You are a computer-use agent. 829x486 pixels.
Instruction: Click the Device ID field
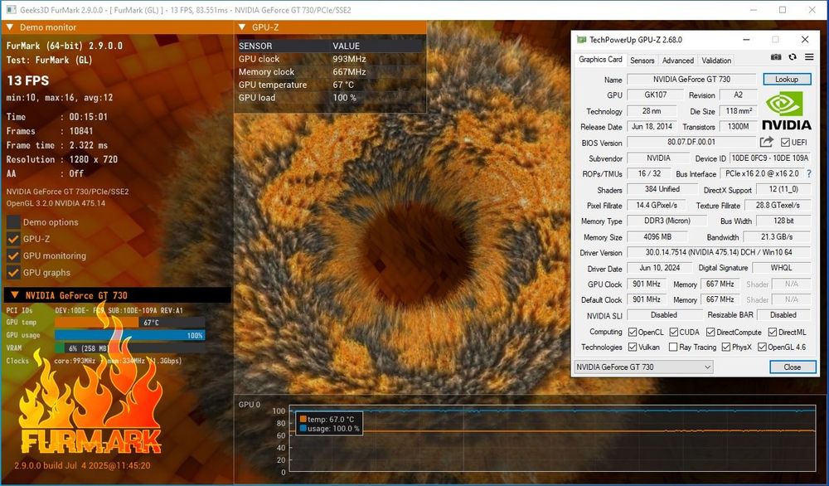770,158
